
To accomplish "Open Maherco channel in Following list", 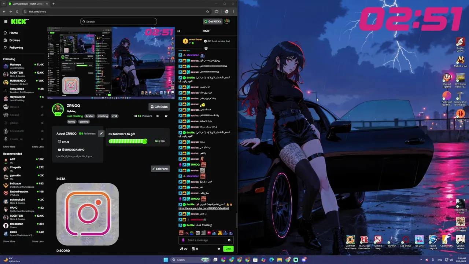I will click(23, 66).
